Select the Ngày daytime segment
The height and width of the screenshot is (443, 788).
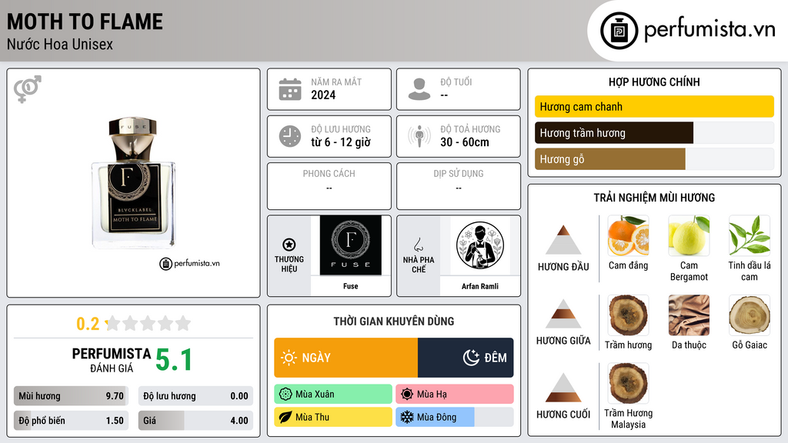(x=346, y=358)
